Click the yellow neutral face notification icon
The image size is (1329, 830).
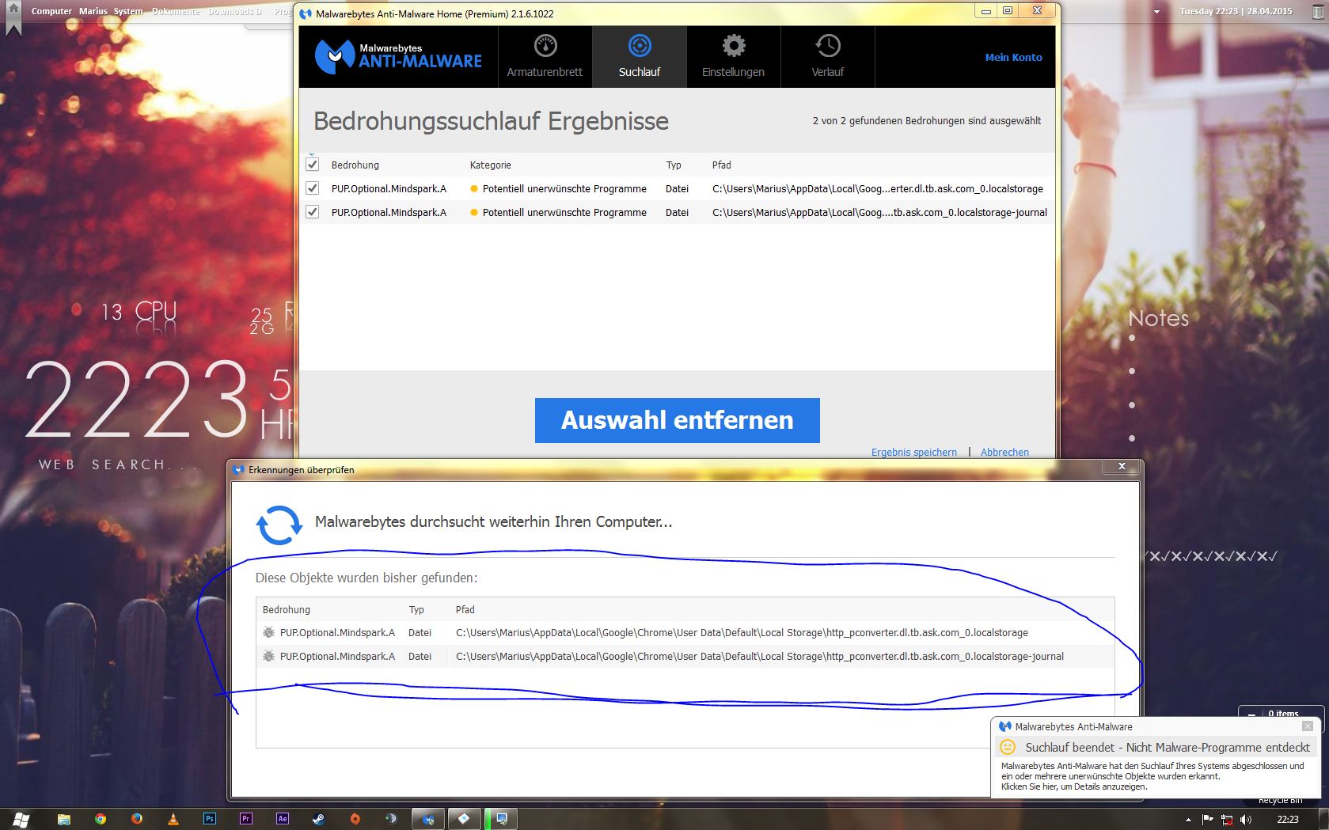point(1008,747)
